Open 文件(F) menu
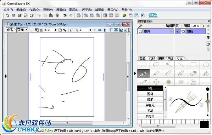This screenshot has width=212, height=135. coord(8,10)
